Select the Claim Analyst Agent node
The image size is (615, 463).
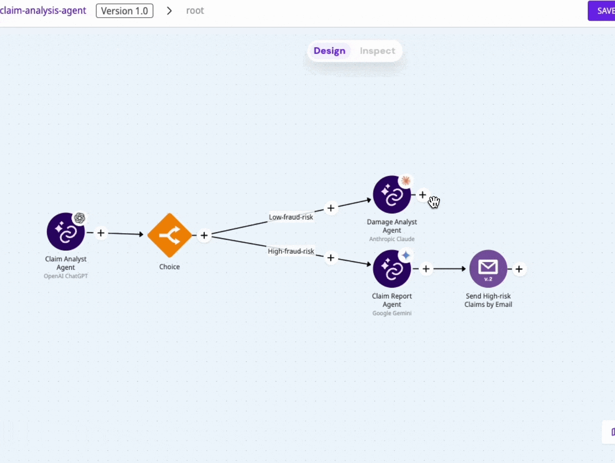[x=66, y=232]
